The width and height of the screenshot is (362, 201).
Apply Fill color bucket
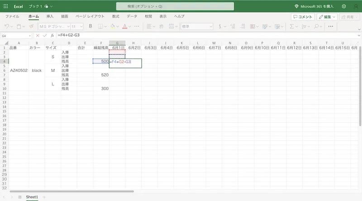click(113, 26)
